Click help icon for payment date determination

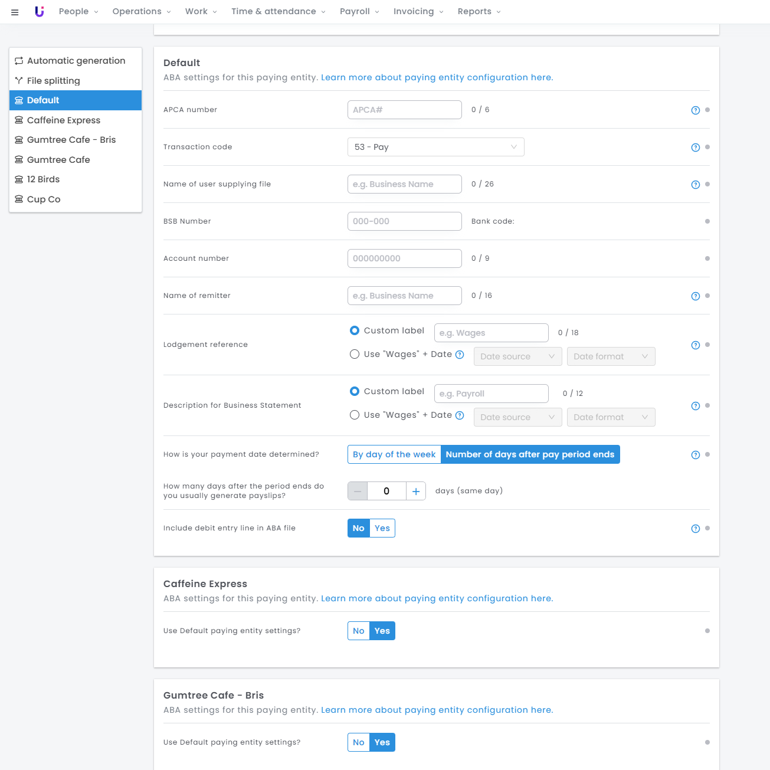click(x=695, y=455)
